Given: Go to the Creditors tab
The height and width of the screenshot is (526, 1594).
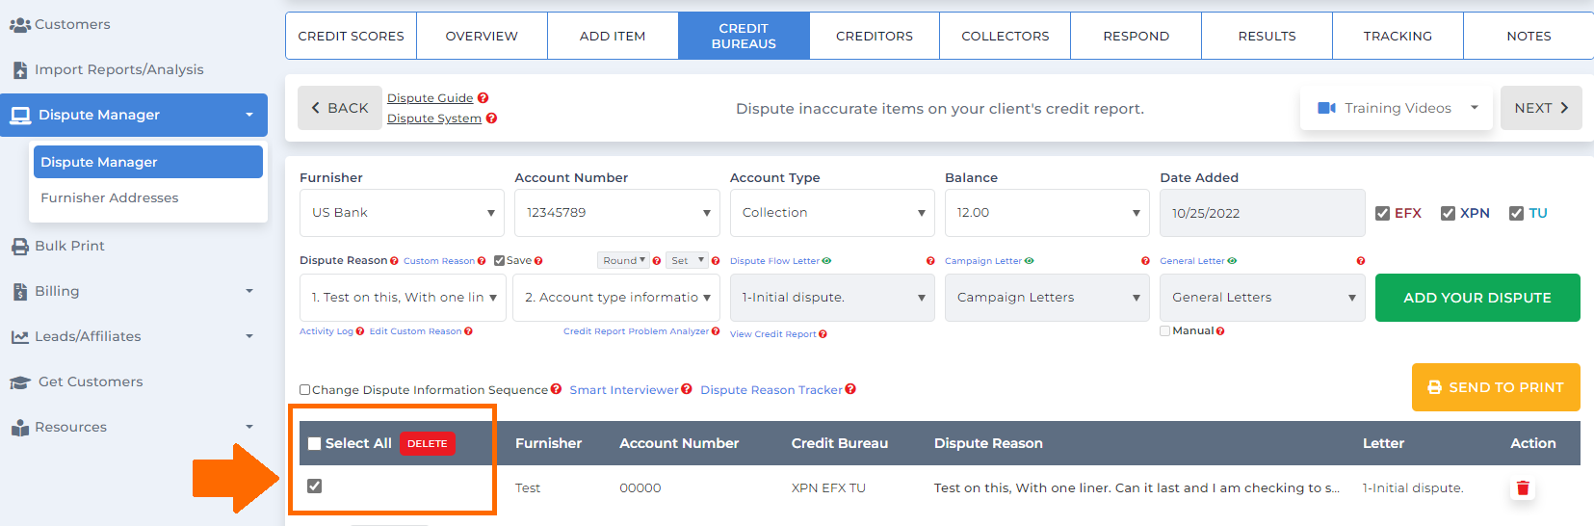Looking at the screenshot, I should coord(875,36).
